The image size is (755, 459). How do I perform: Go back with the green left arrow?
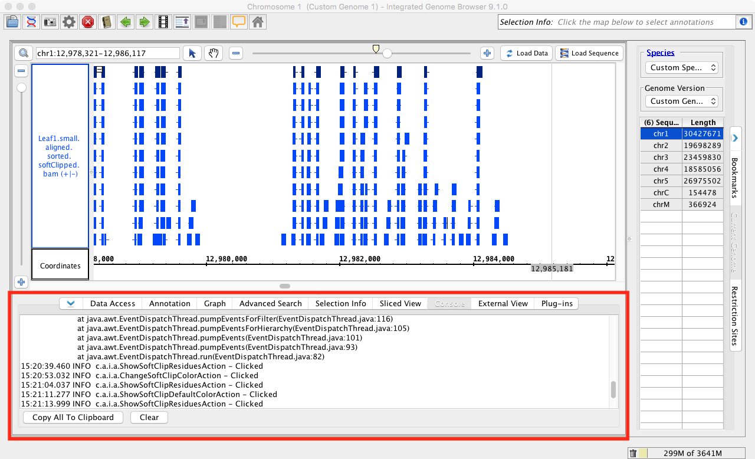(x=126, y=22)
